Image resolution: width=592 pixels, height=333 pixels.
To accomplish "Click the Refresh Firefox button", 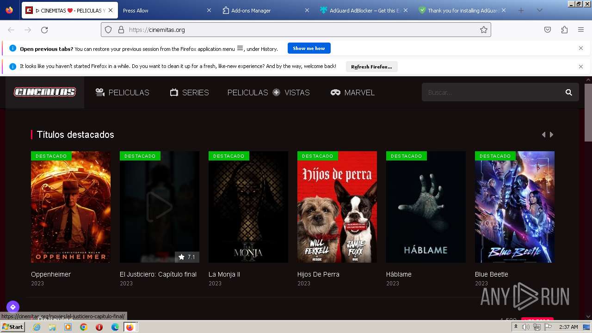I will [371, 67].
